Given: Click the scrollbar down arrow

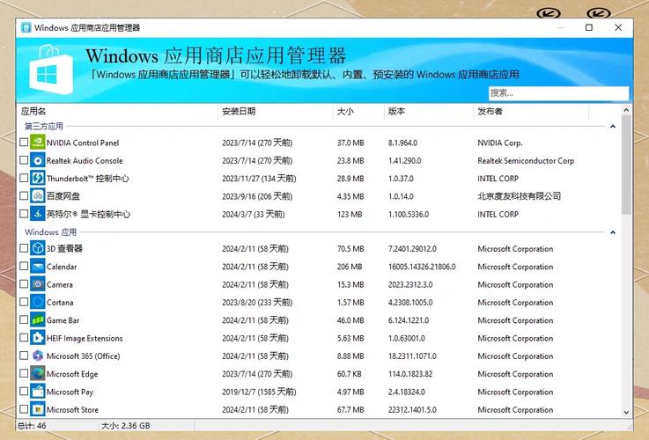Looking at the screenshot, I should point(626,413).
